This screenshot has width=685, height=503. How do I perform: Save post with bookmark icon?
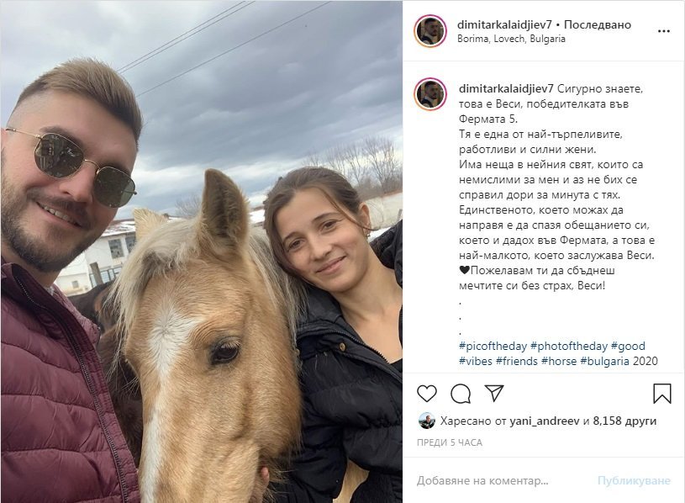(x=661, y=394)
